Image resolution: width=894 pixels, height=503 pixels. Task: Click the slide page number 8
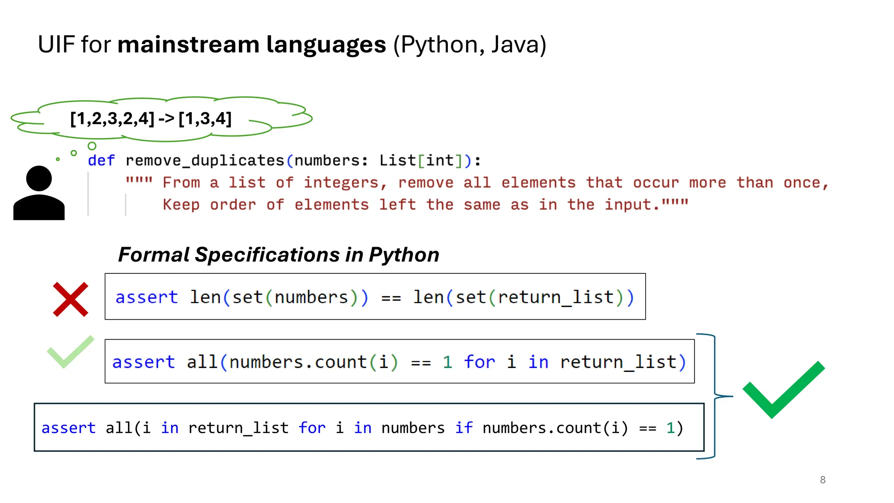click(x=822, y=480)
